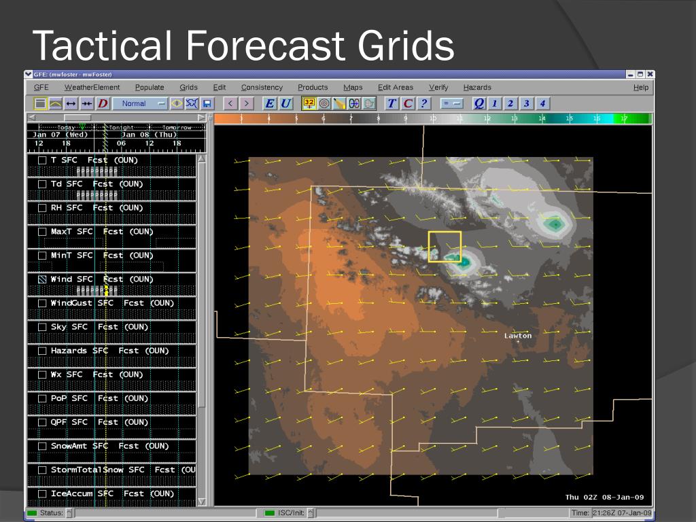This screenshot has height=522, width=696.
Task: Expand the ISC/Init popup arrow
Action: coord(311,512)
